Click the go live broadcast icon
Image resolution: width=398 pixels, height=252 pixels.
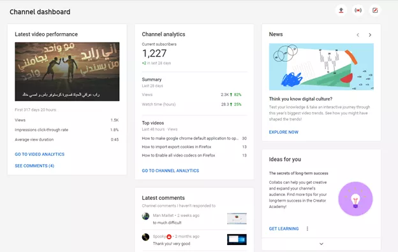pyautogui.click(x=358, y=10)
